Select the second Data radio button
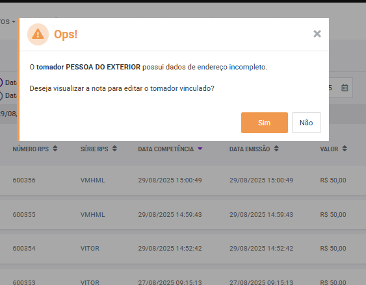This screenshot has height=285, width=366. tap(1, 95)
